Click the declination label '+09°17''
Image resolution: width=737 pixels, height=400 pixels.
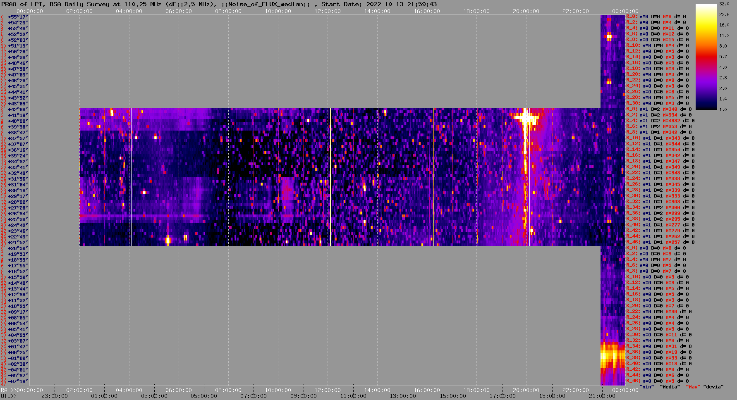(18, 312)
